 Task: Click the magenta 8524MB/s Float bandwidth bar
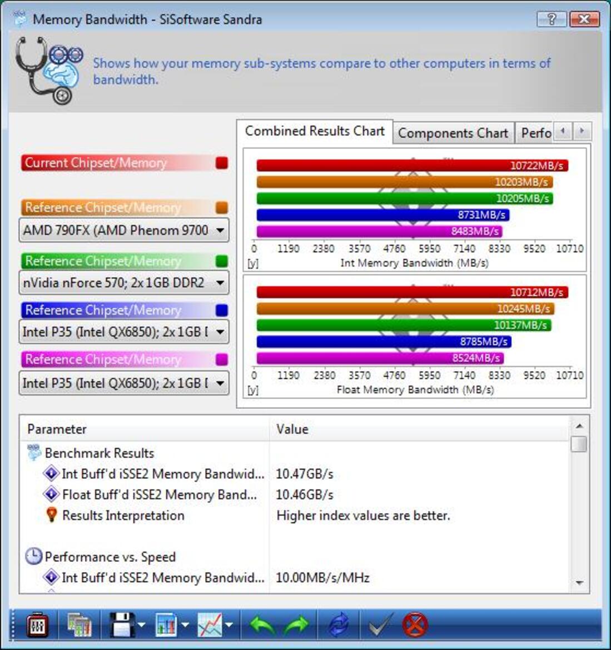(x=380, y=358)
